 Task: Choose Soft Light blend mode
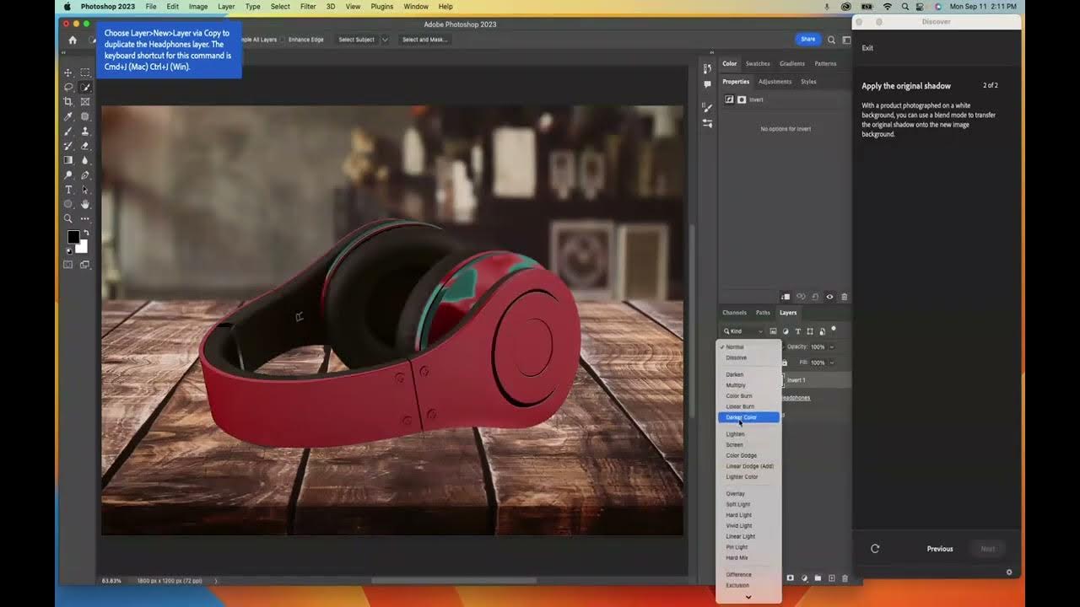point(738,504)
